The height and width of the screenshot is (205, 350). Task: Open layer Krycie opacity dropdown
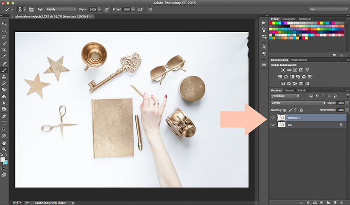click(x=347, y=103)
